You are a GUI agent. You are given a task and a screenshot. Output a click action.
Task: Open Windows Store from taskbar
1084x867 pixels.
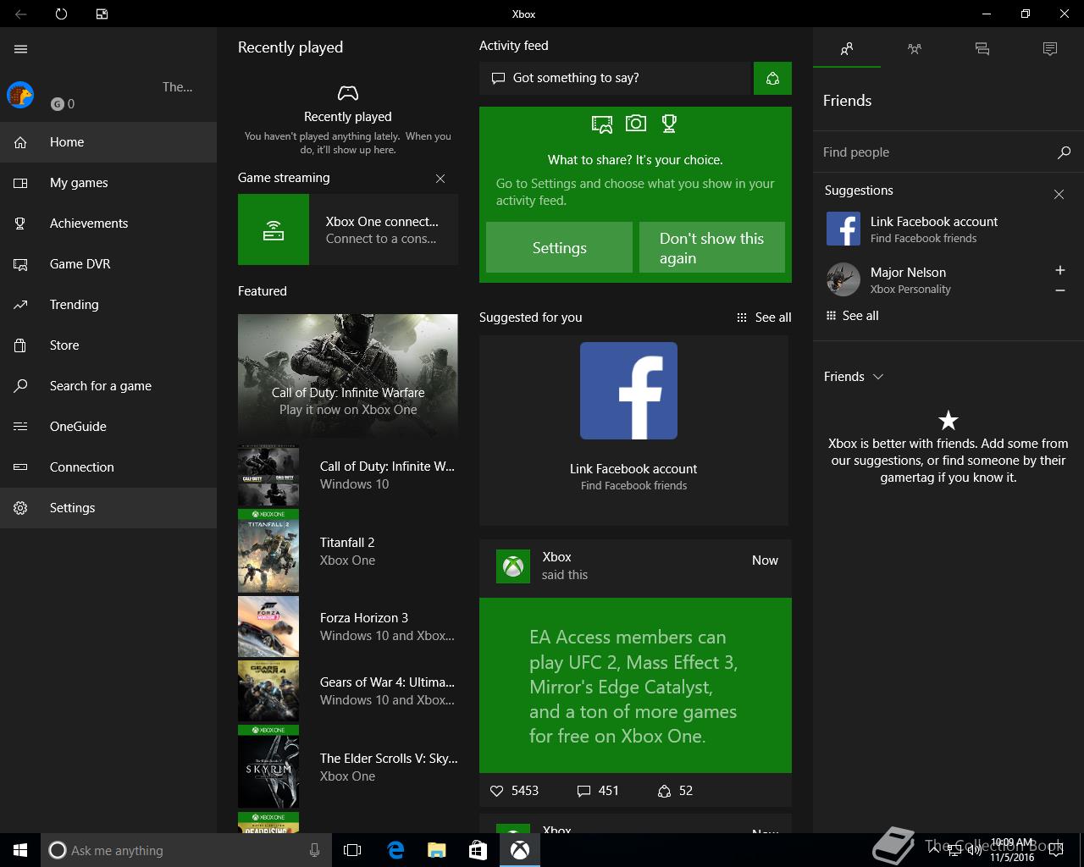478,850
